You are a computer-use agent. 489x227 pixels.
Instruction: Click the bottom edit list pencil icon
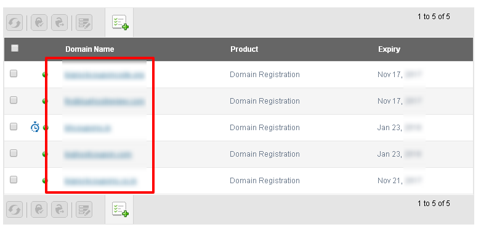tap(84, 210)
